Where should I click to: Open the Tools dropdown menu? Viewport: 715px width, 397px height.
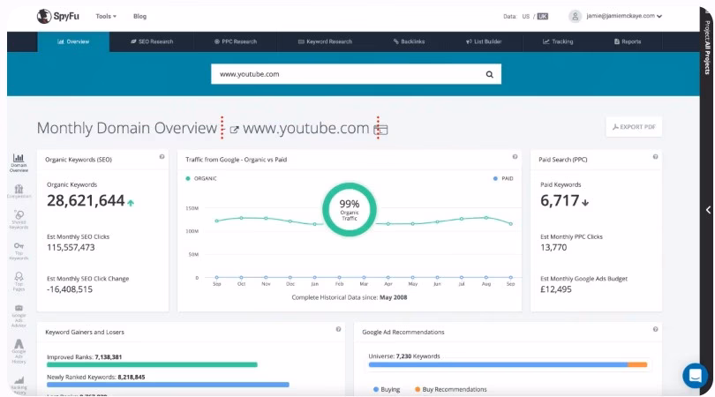(x=106, y=16)
